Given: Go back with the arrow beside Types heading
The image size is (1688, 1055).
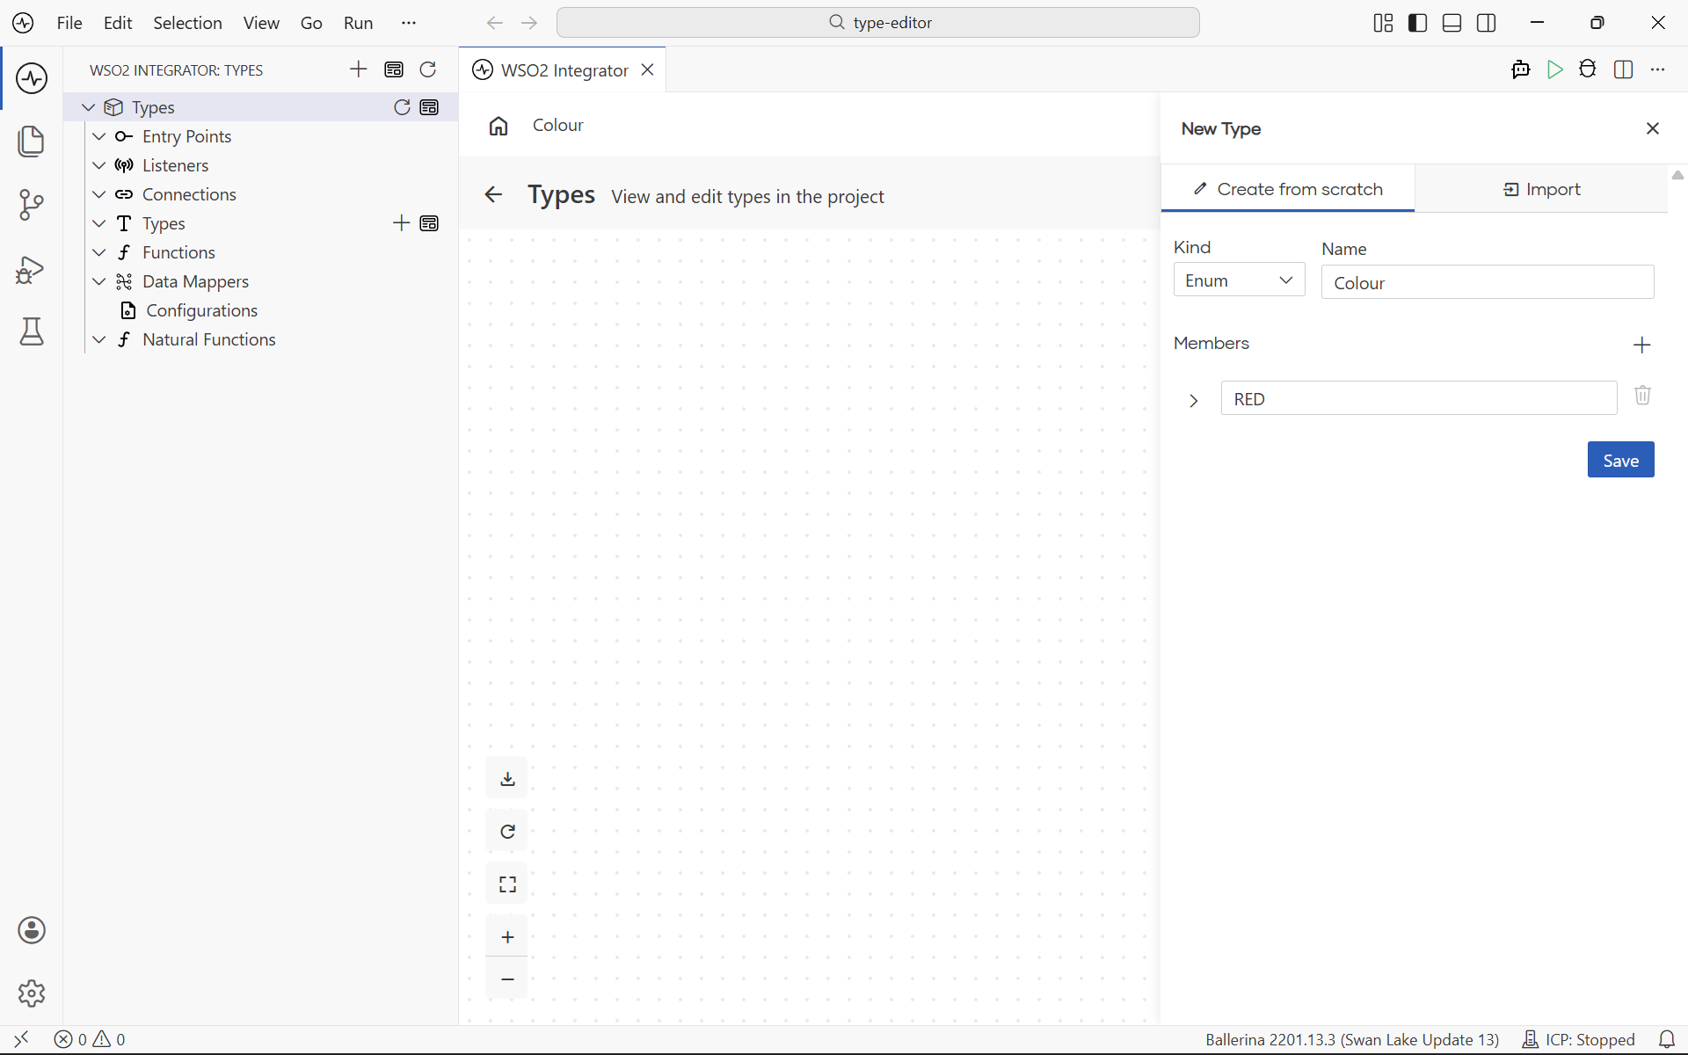Looking at the screenshot, I should [x=493, y=195].
